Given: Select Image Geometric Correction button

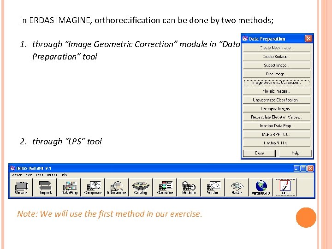Looking at the screenshot, I should coord(277,83).
